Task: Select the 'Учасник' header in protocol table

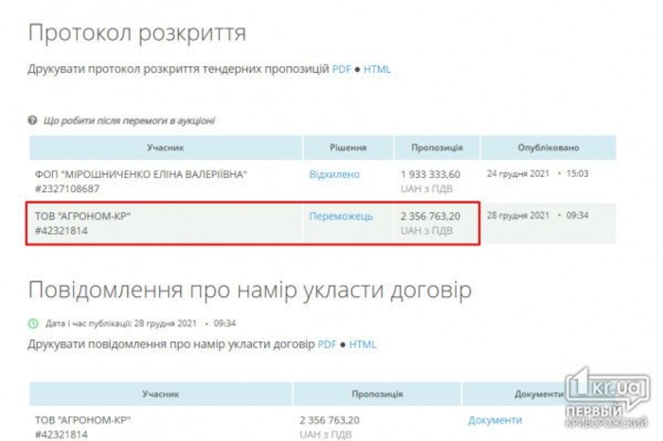Action: 166,148
